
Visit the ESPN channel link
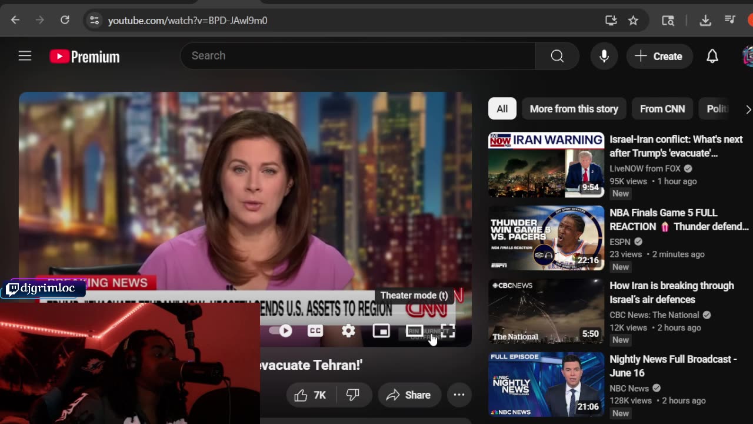[x=620, y=241]
